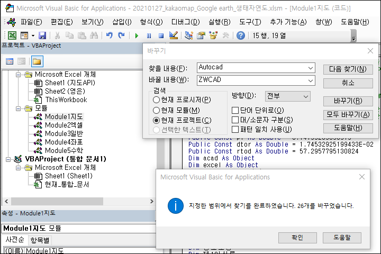Click the Copy toolbar icon
381x254 pixels.
tap(70, 35)
